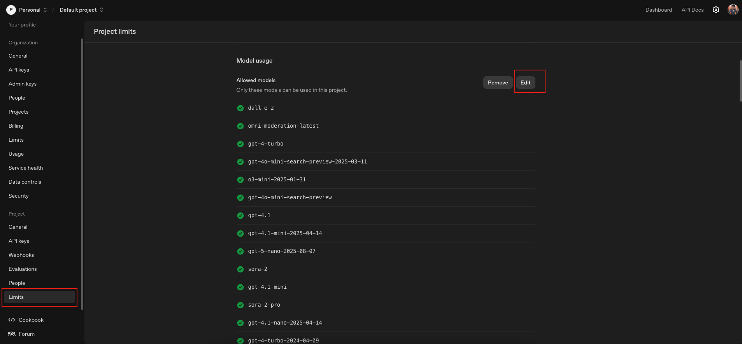This screenshot has width=742, height=344.
Task: Click the main page vertical scrollbar
Action: (x=740, y=81)
